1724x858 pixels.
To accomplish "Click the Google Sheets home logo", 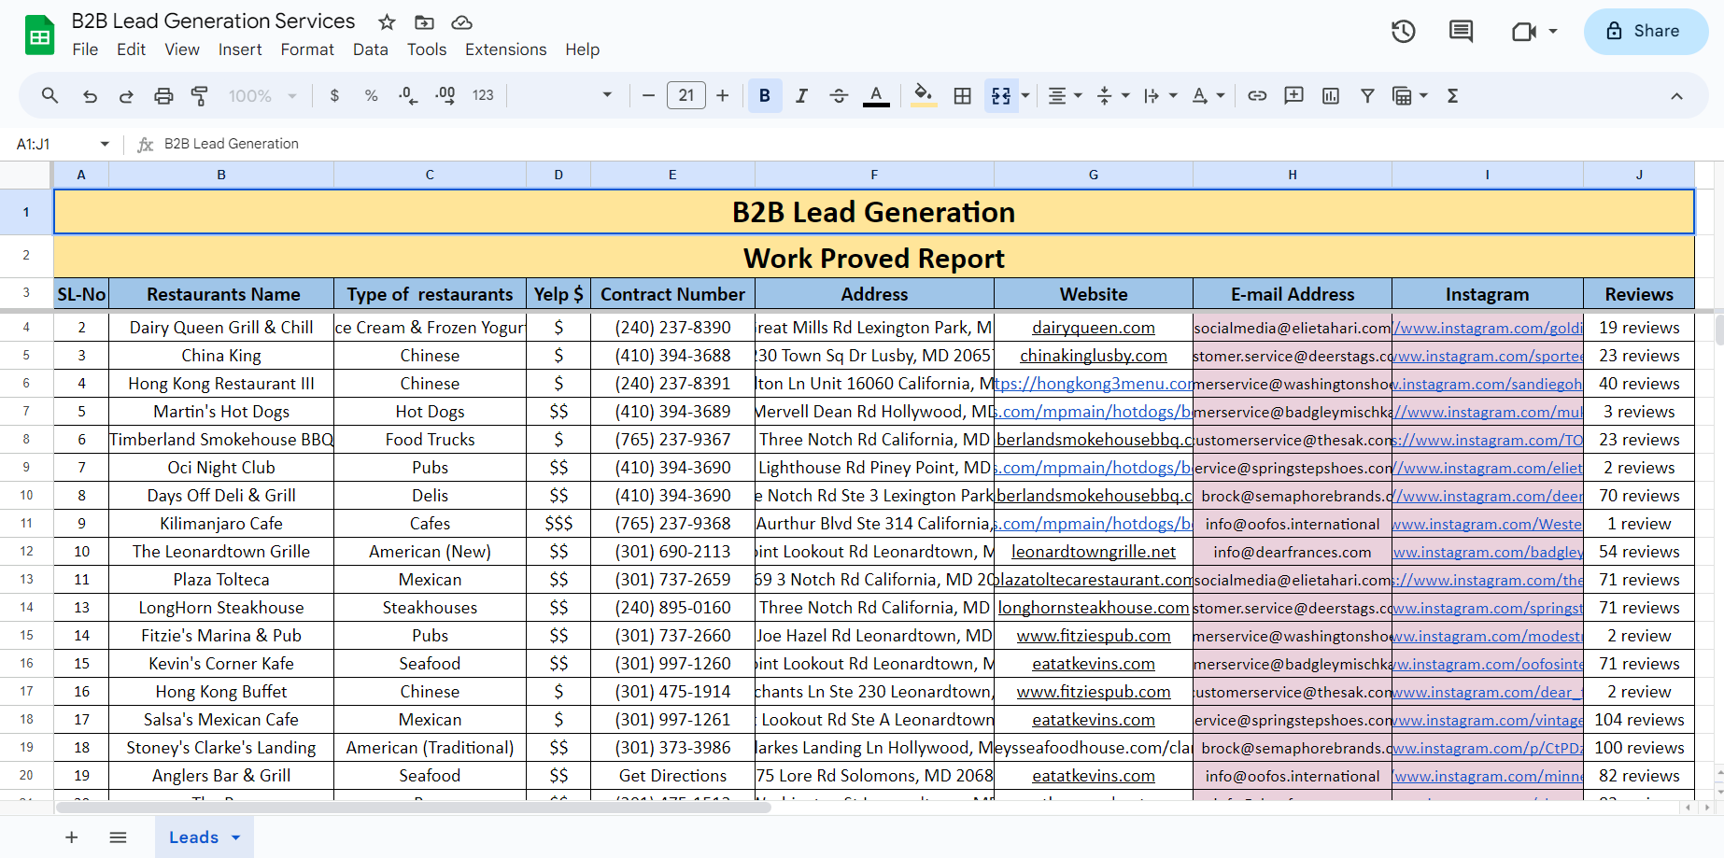I will 39,35.
